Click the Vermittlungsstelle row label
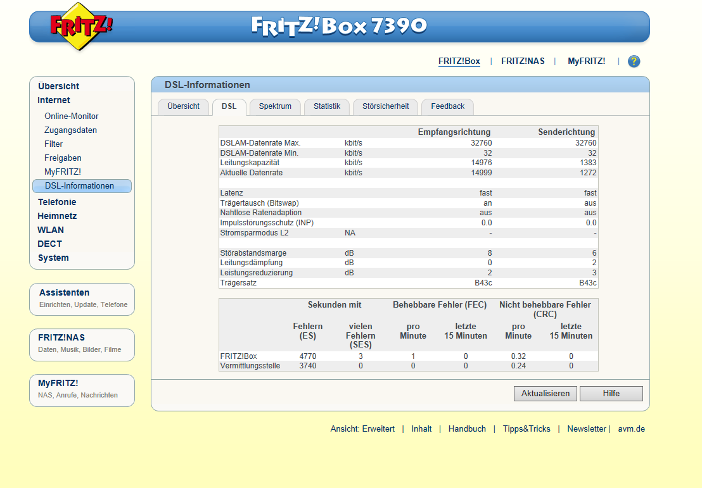This screenshot has height=488, width=702. [x=250, y=366]
